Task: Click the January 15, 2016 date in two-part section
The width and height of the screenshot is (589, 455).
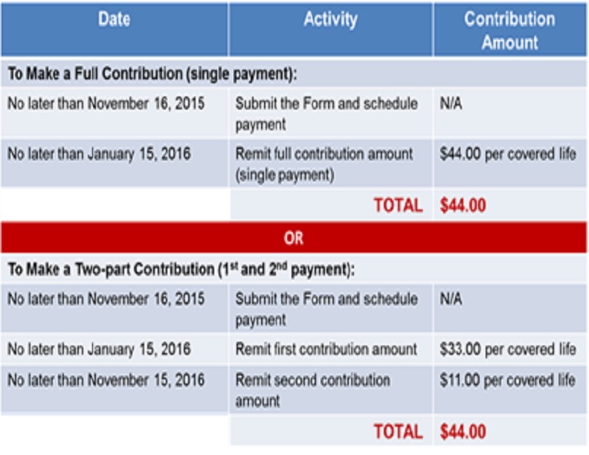Action: (99, 349)
